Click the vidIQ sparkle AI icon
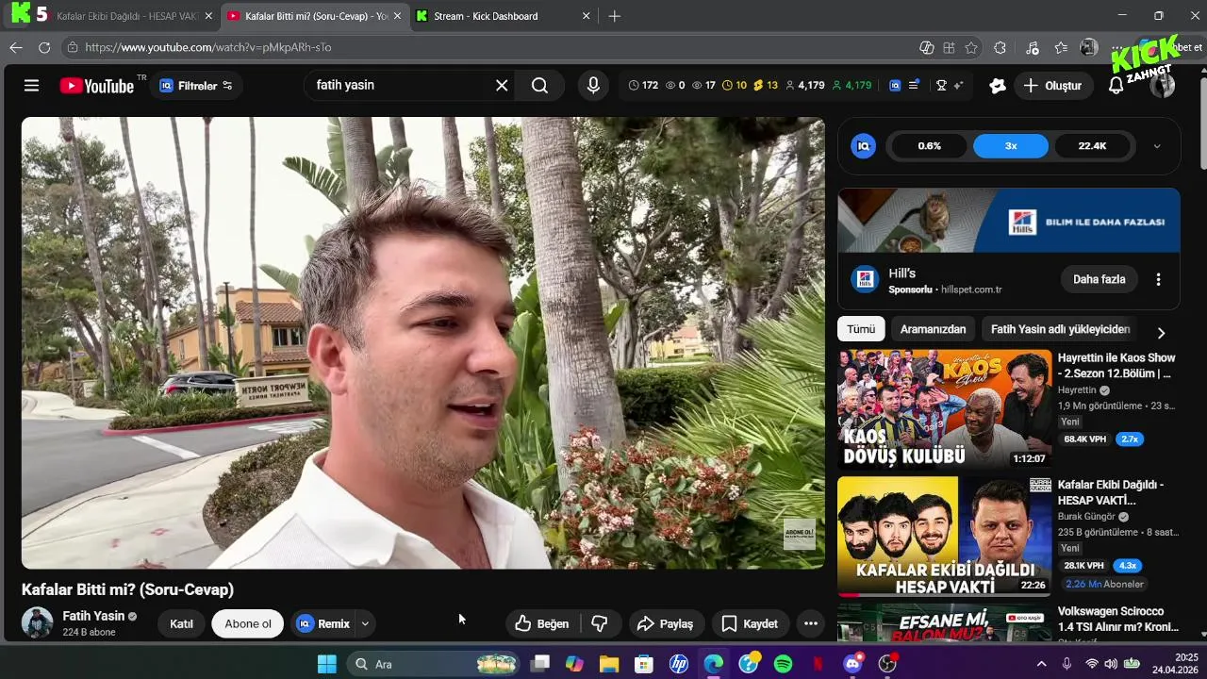The height and width of the screenshot is (679, 1207). click(958, 86)
